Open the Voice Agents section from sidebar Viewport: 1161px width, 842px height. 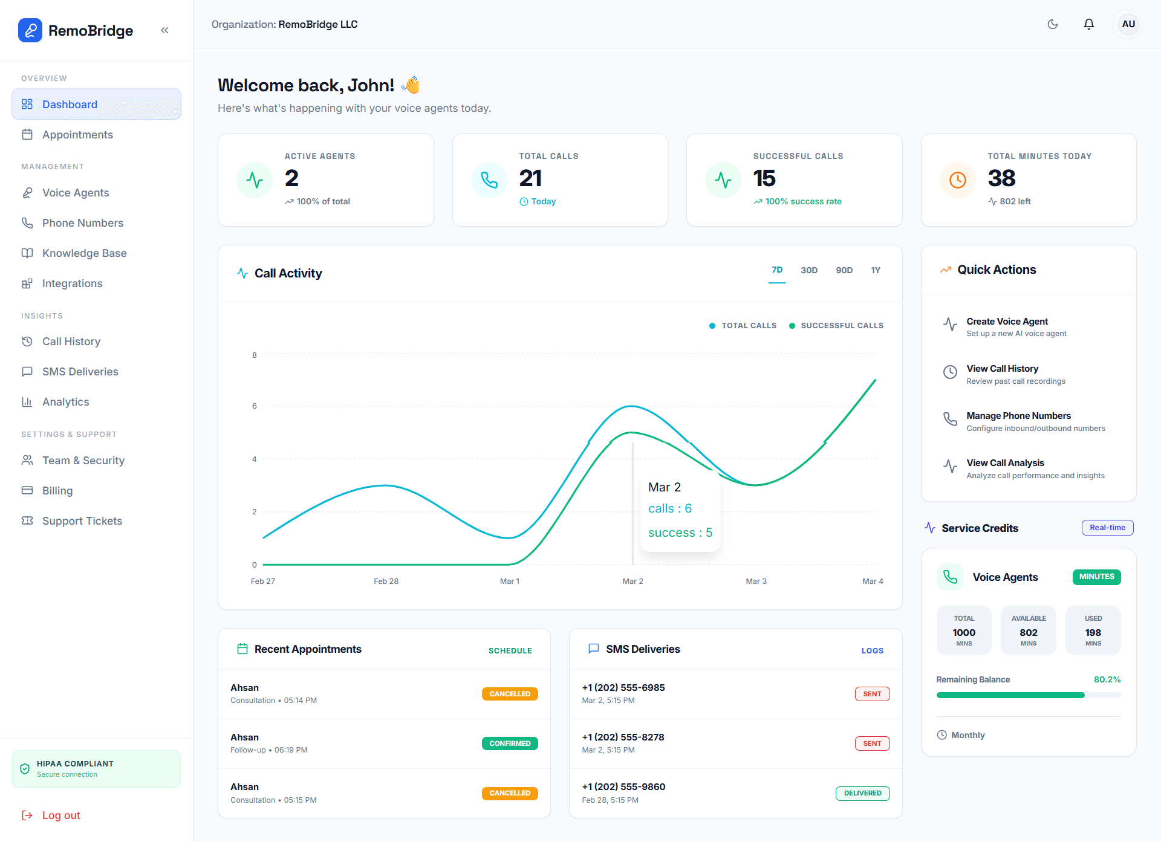tap(76, 192)
